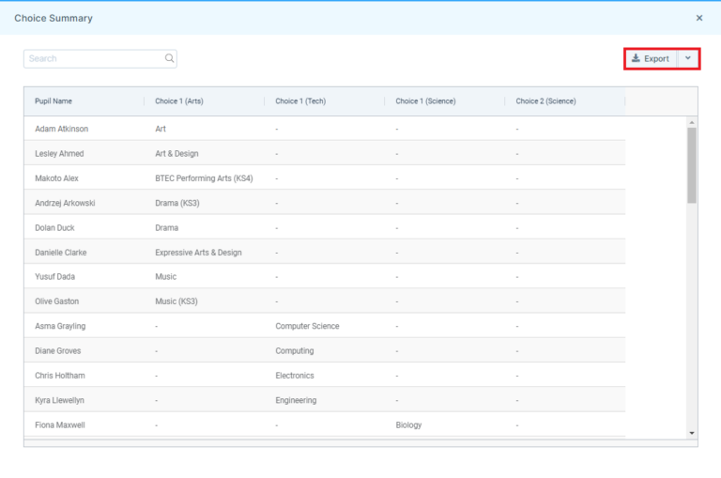Image resolution: width=721 pixels, height=478 pixels.
Task: Click the Choice 1 (Tech) column header
Action: 300,101
